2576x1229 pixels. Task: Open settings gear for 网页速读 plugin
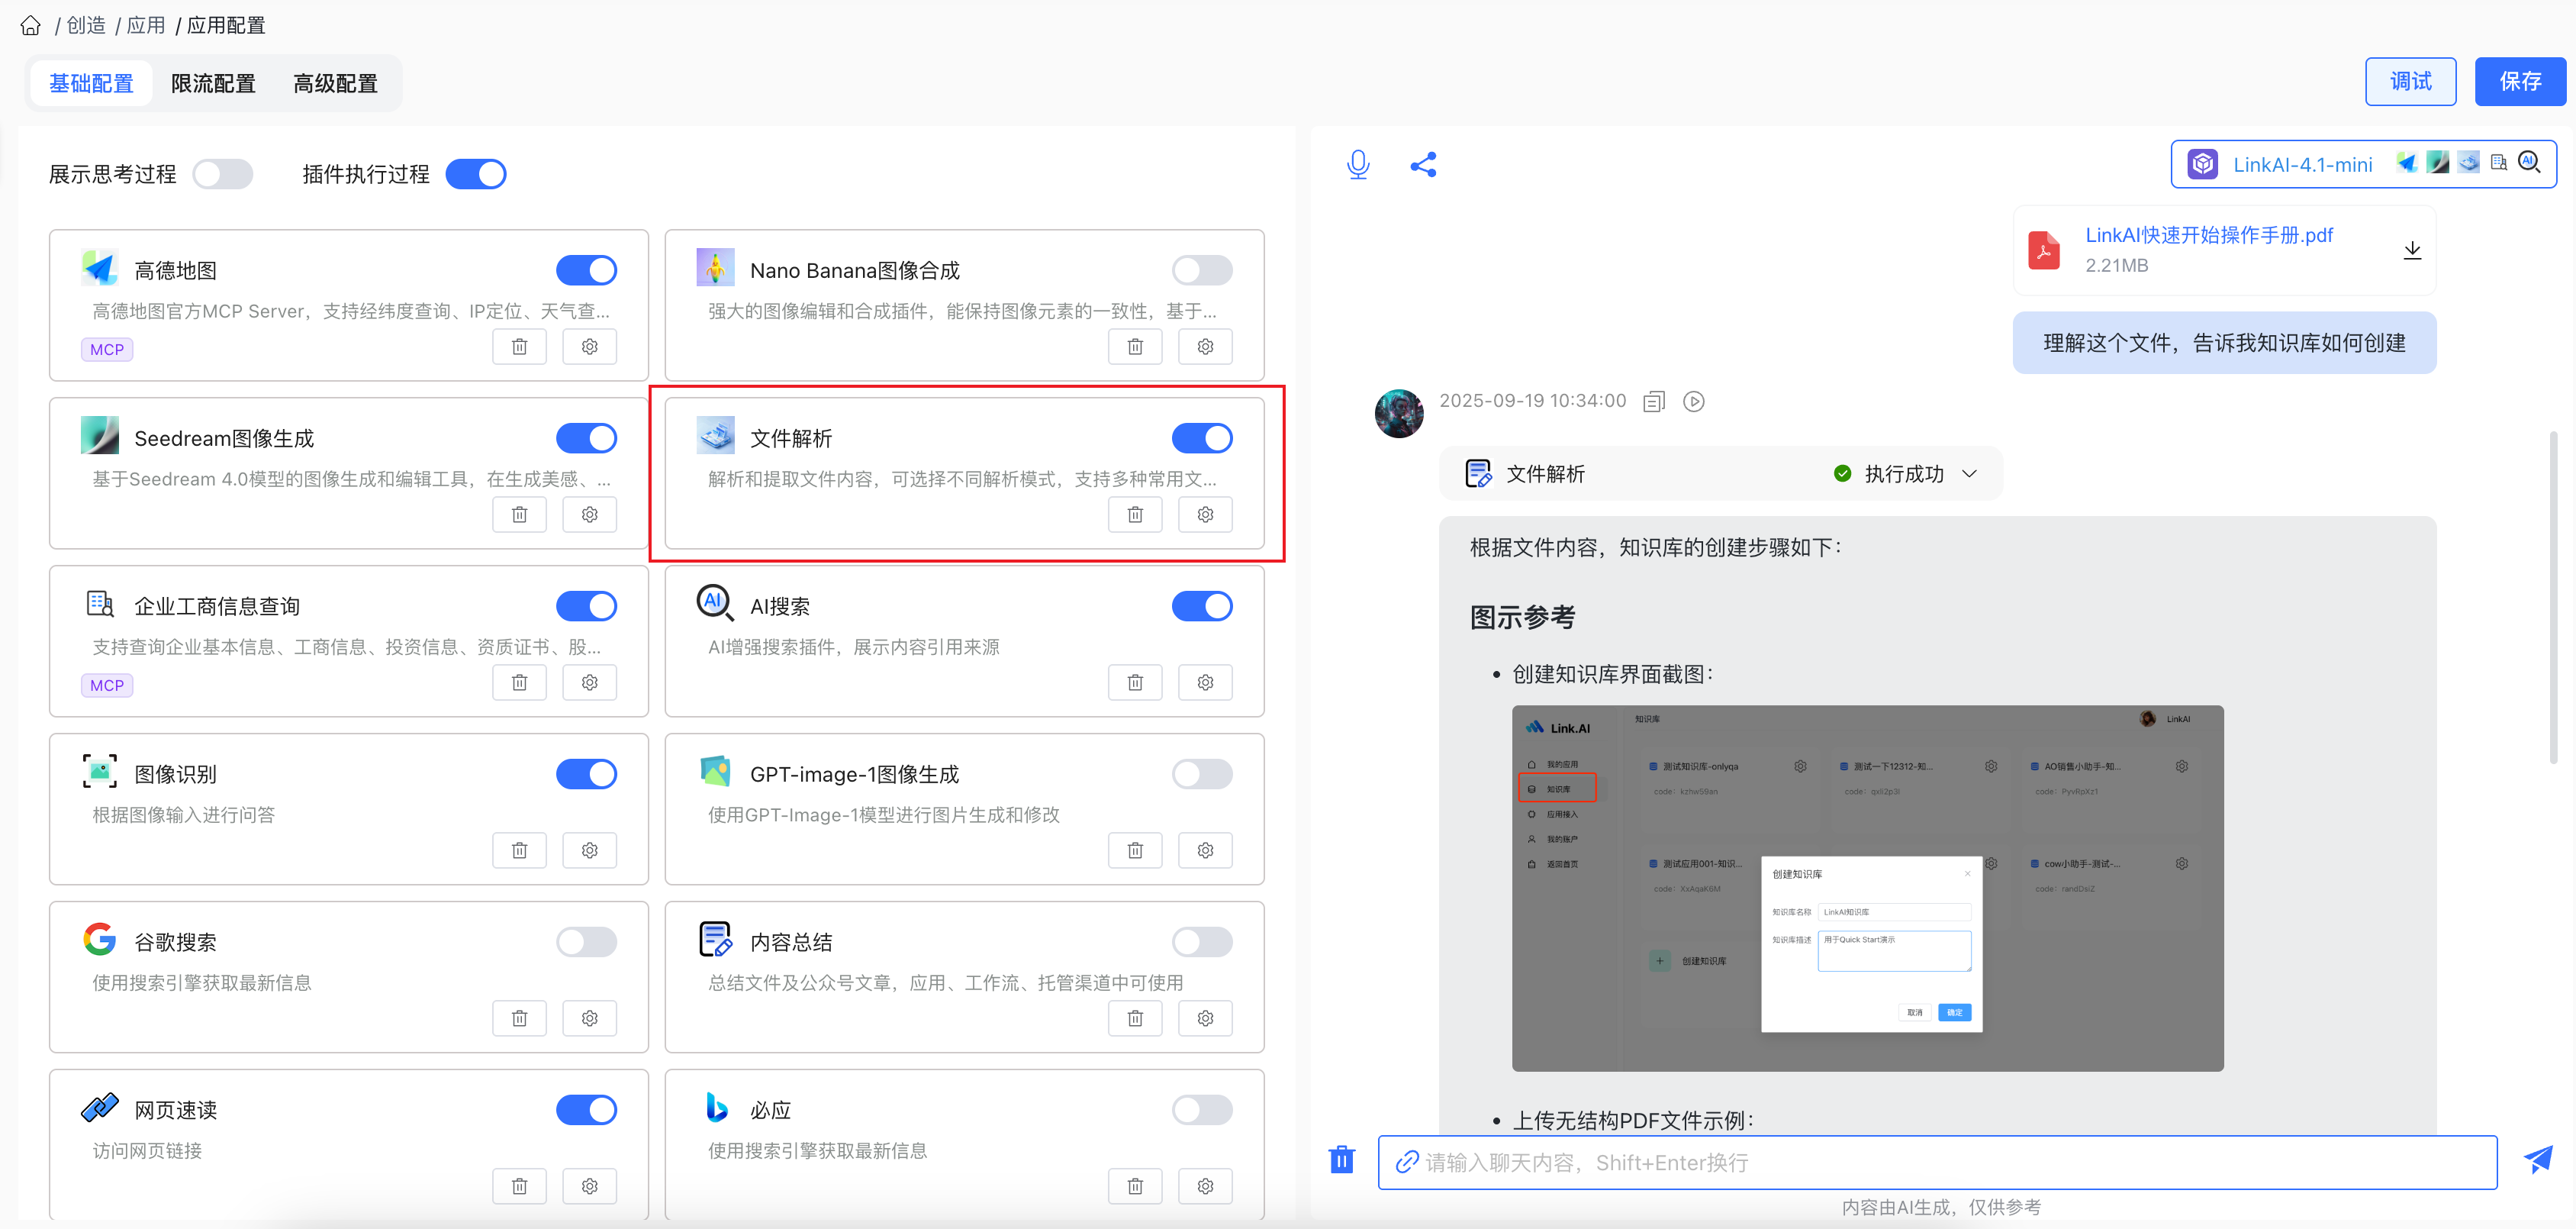589,1187
